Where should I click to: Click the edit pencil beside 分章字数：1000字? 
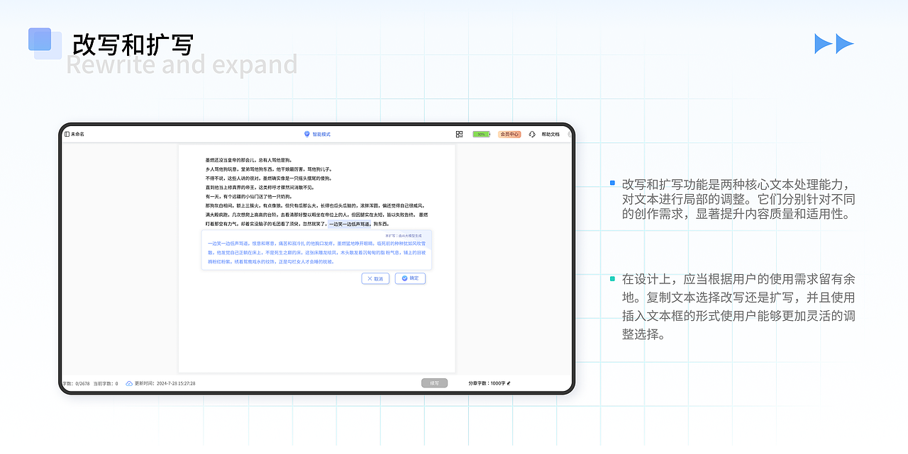509,383
